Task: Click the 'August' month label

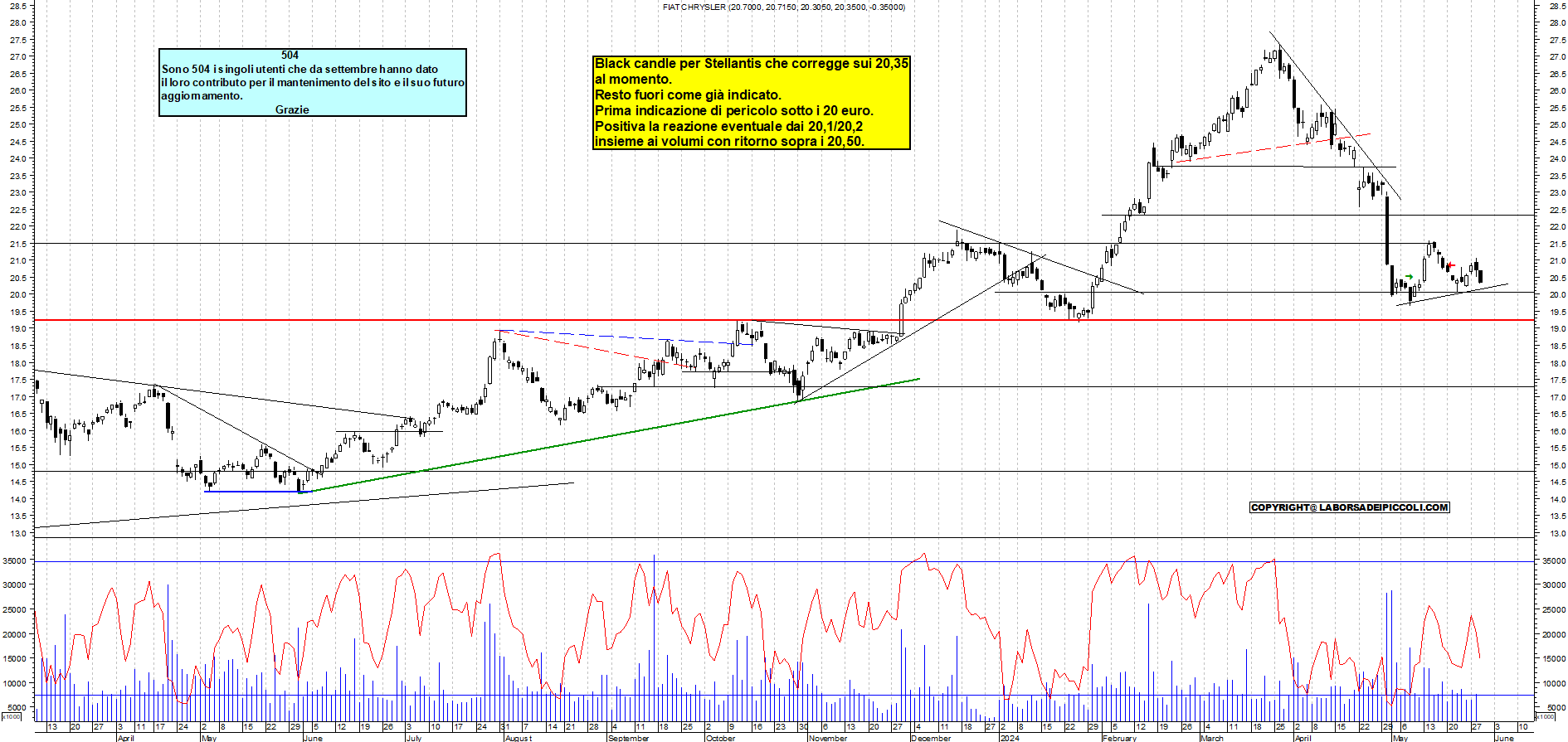Action: 519,738
